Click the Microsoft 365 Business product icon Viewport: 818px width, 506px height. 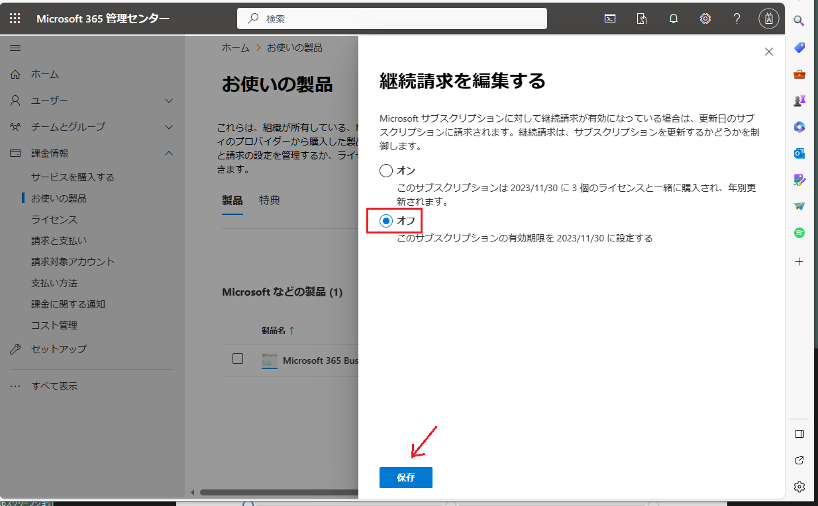tap(270, 361)
